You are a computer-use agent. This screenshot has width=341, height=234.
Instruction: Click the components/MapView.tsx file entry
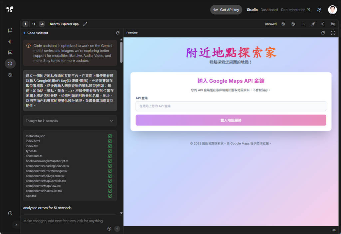click(43, 186)
